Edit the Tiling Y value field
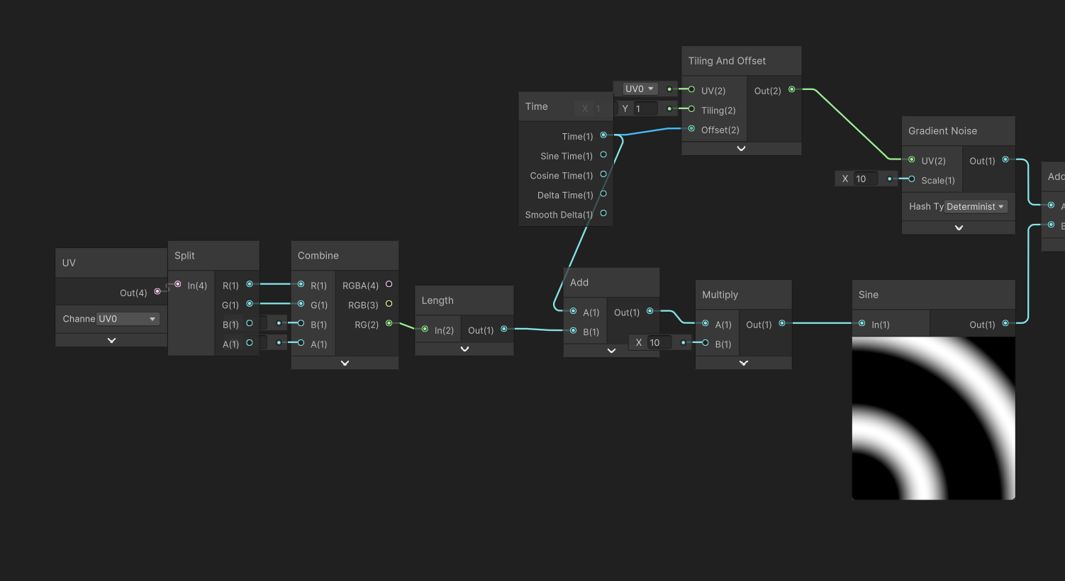The height and width of the screenshot is (581, 1065). (646, 109)
